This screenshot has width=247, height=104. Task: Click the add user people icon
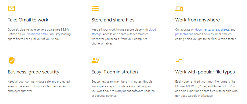point(95,61)
